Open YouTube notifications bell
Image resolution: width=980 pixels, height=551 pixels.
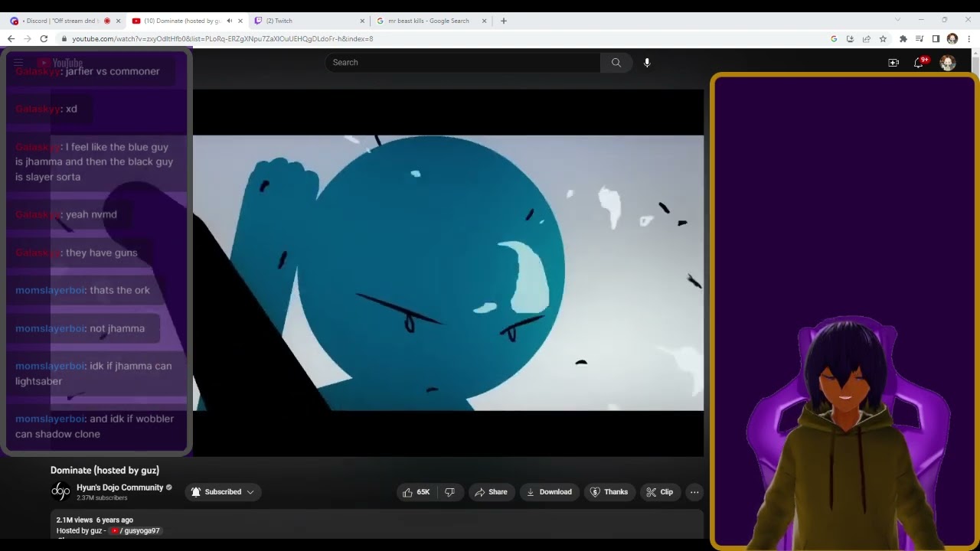919,63
